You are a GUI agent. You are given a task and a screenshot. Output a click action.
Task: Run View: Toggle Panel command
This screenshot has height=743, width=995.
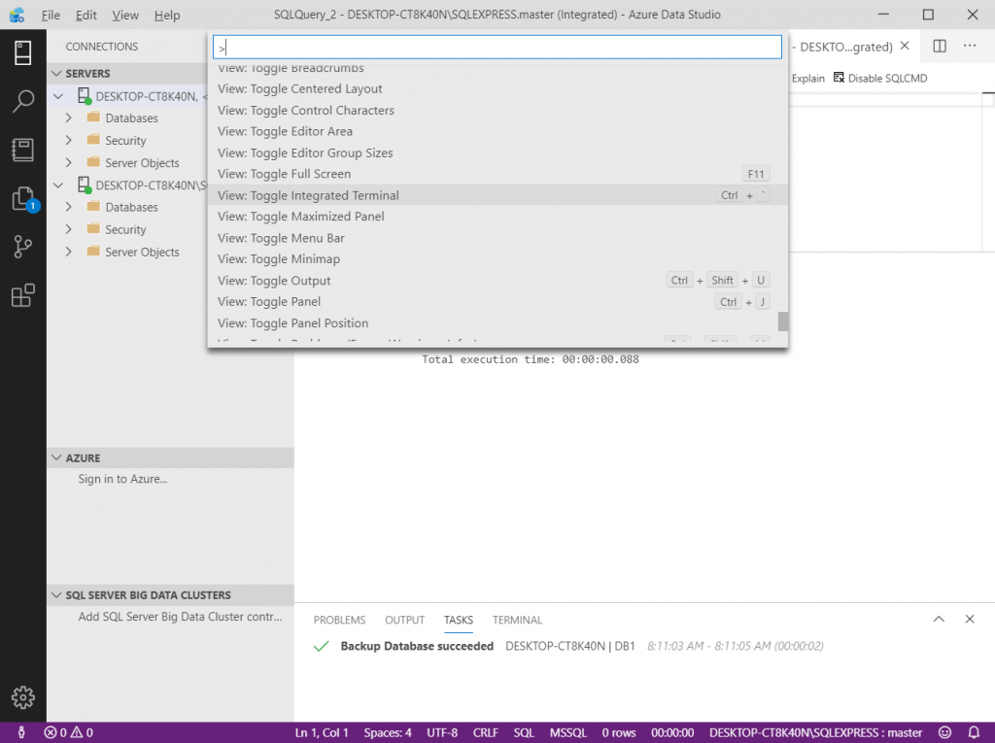point(497,301)
